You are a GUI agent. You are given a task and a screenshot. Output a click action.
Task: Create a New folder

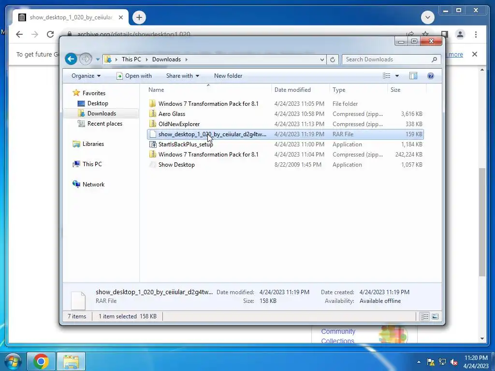228,76
